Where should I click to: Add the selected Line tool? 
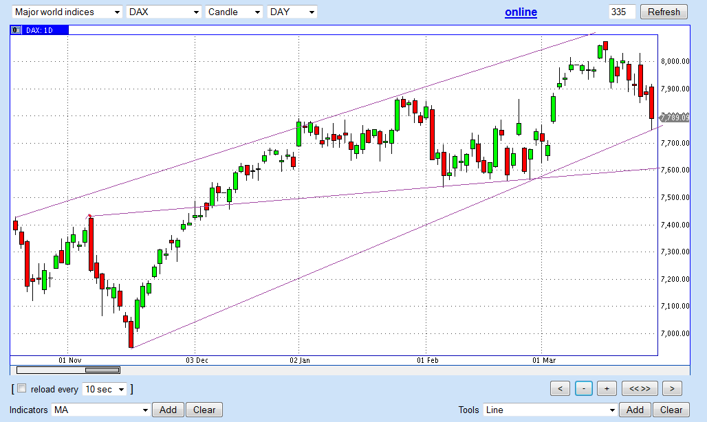(635, 410)
